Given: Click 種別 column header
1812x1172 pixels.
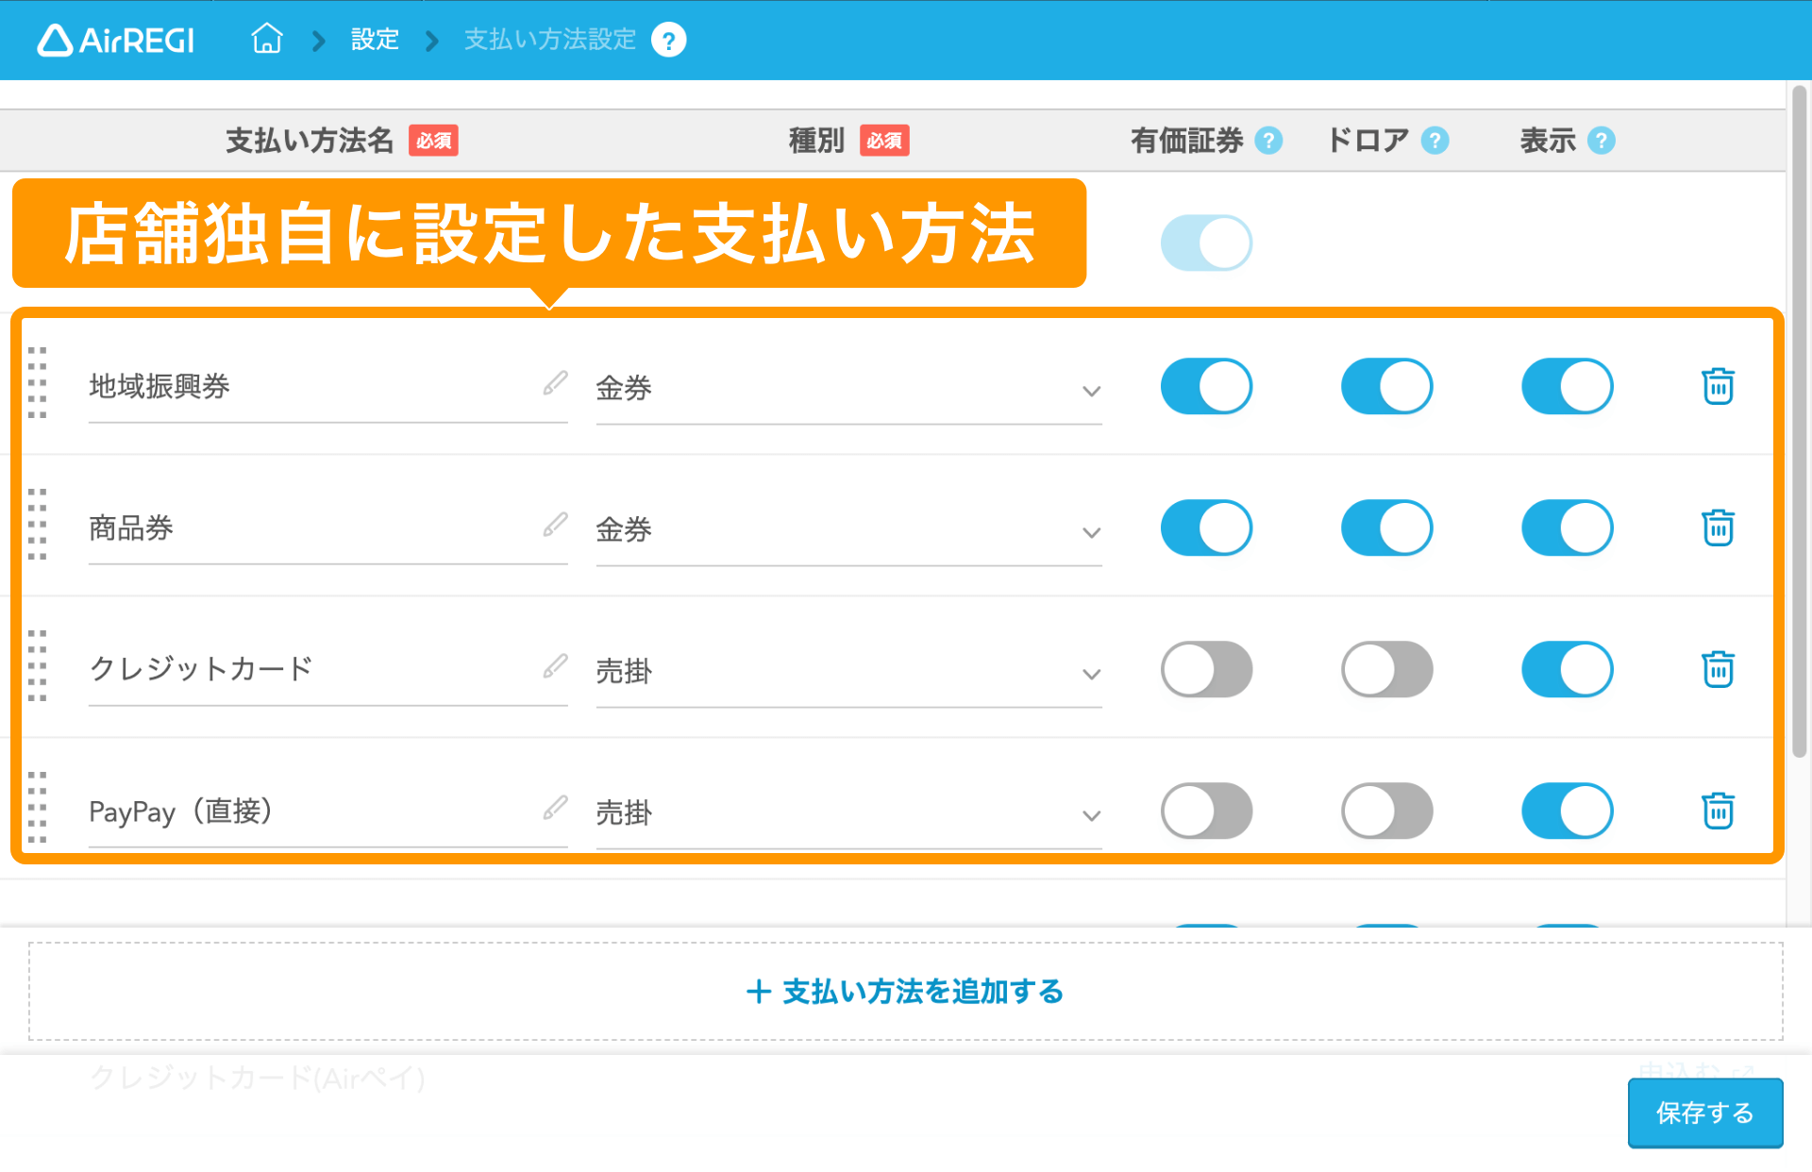Looking at the screenshot, I should click(816, 141).
